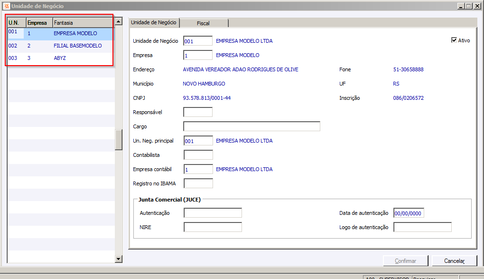Click the Unidade de Negócio window icon
Image resolution: width=484 pixels, height=279 pixels.
pos(7,6)
